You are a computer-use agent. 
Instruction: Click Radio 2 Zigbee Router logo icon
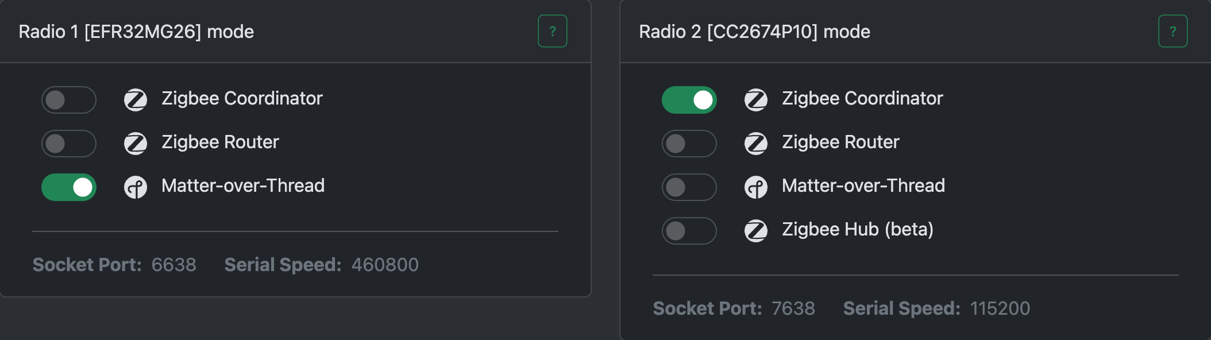(756, 143)
